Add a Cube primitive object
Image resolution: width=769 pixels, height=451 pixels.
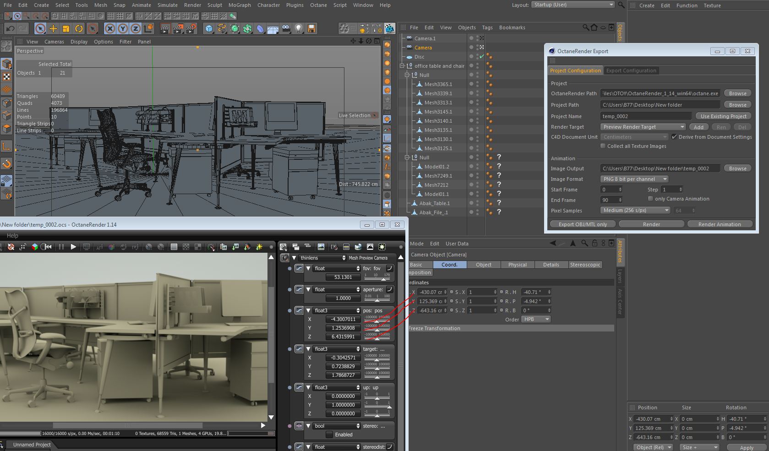tap(209, 29)
